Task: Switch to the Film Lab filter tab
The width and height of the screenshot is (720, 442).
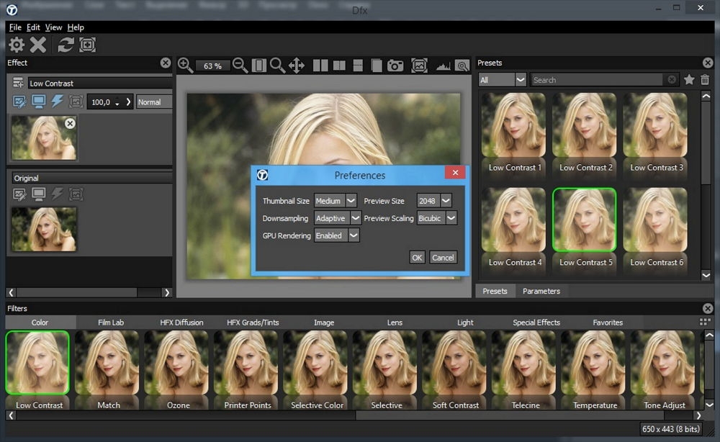Action: point(111,323)
